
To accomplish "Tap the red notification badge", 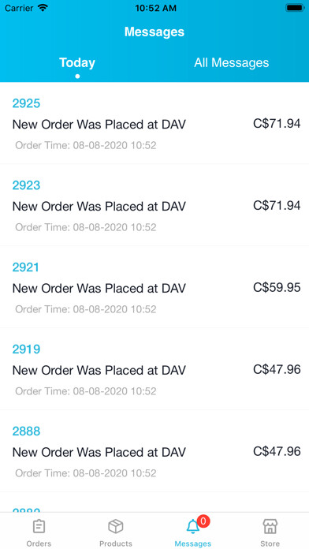I will [x=203, y=521].
